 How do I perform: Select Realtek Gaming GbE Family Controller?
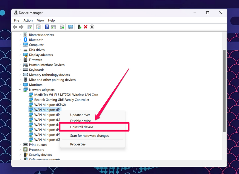pos(62,100)
